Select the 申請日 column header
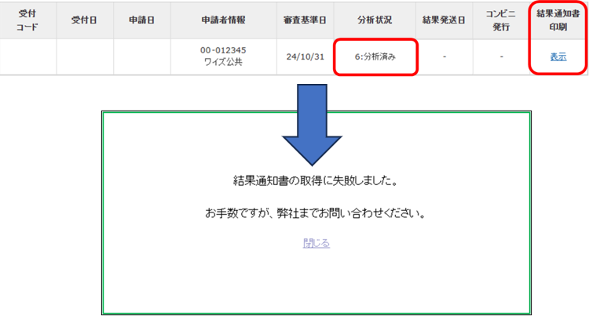 (141, 20)
